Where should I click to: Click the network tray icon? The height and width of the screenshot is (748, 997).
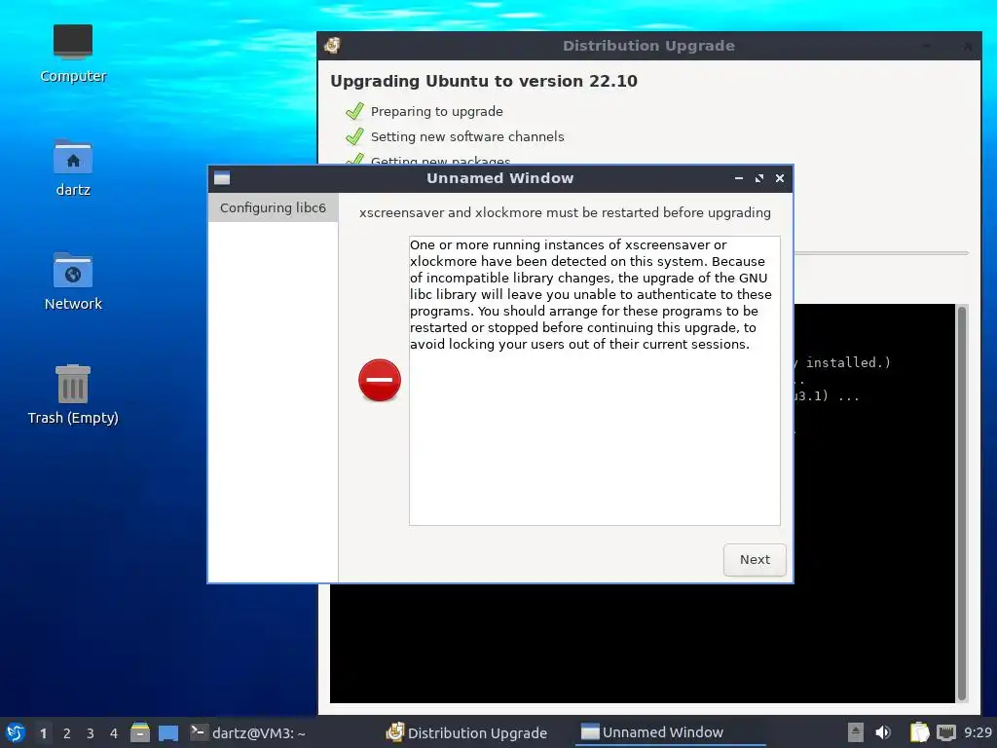[946, 732]
